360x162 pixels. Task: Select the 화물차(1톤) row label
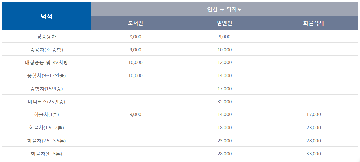tap(46, 114)
